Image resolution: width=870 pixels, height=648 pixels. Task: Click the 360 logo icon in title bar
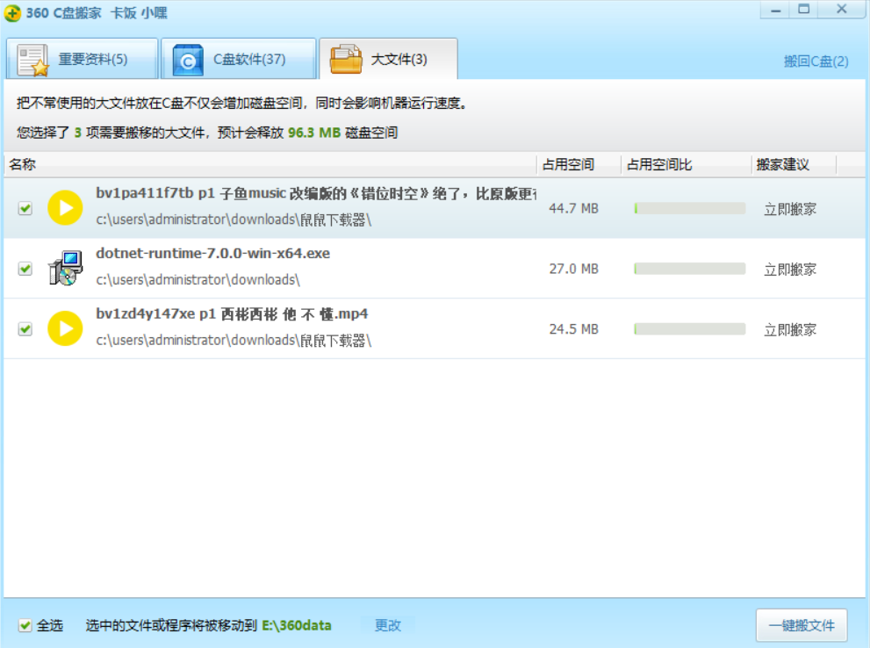click(x=12, y=13)
